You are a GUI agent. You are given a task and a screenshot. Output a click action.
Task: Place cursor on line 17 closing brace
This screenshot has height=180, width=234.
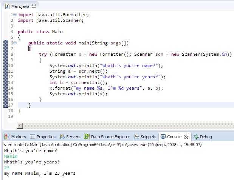30,105
